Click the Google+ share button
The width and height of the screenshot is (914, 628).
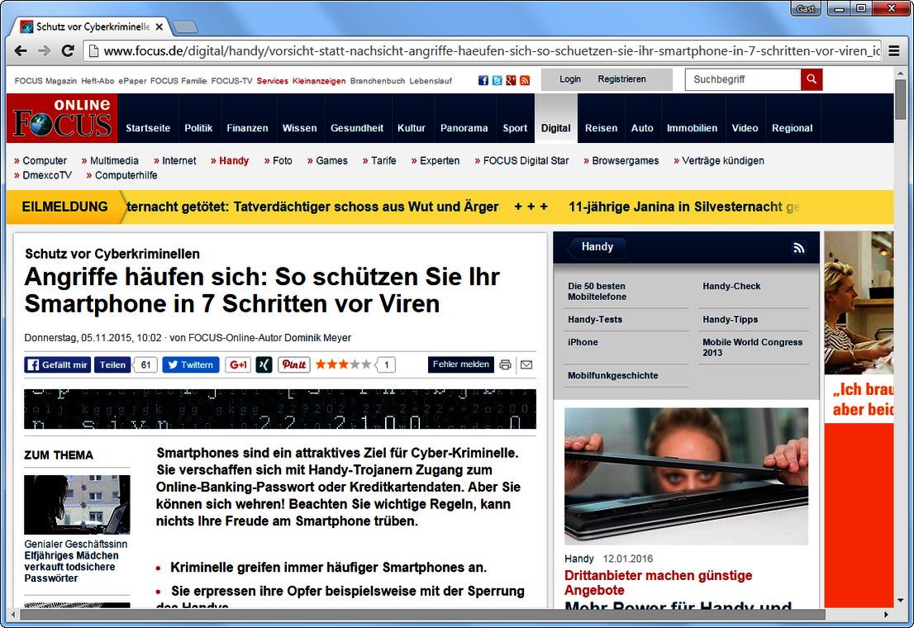(x=238, y=364)
